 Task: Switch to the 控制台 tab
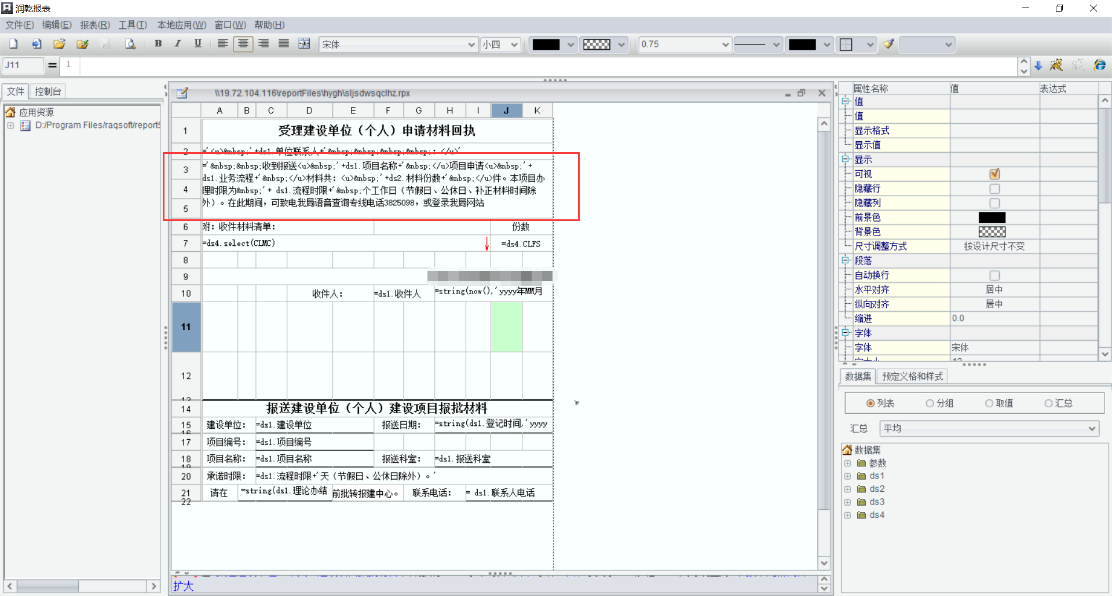point(47,91)
